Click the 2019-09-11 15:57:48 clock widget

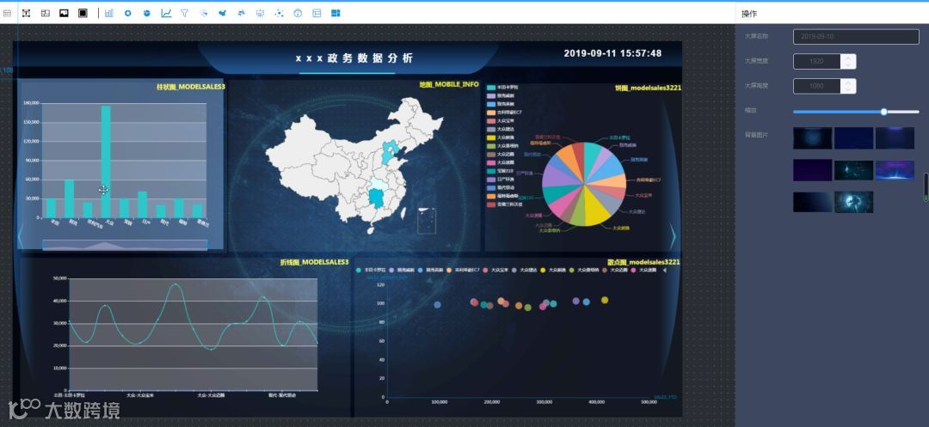pos(612,53)
